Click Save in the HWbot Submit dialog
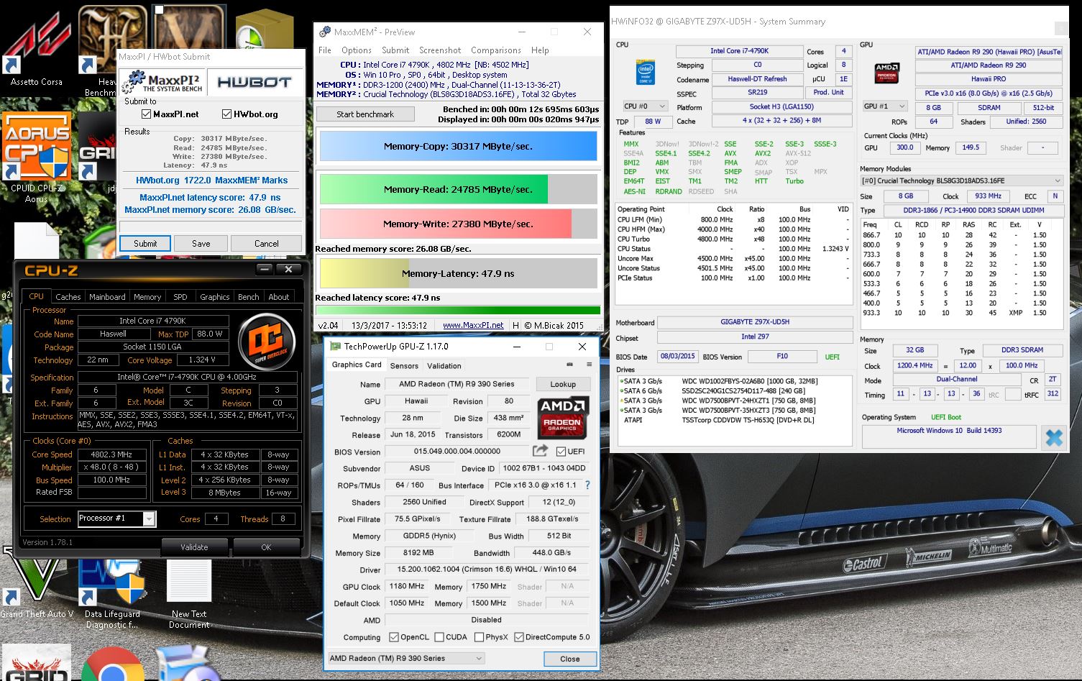The width and height of the screenshot is (1082, 681). tap(201, 243)
